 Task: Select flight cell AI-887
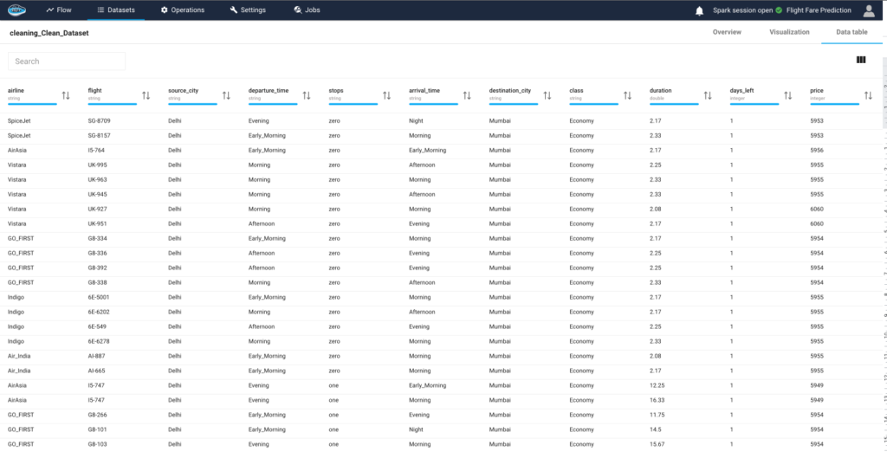click(97, 357)
